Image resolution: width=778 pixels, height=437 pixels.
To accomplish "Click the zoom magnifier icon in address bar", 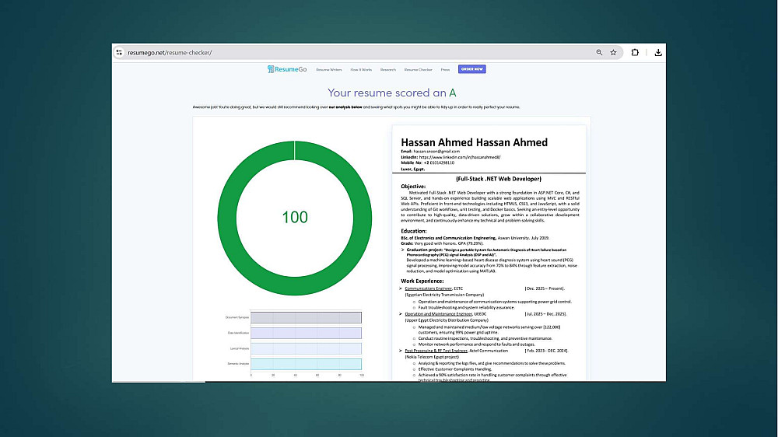I will (599, 52).
